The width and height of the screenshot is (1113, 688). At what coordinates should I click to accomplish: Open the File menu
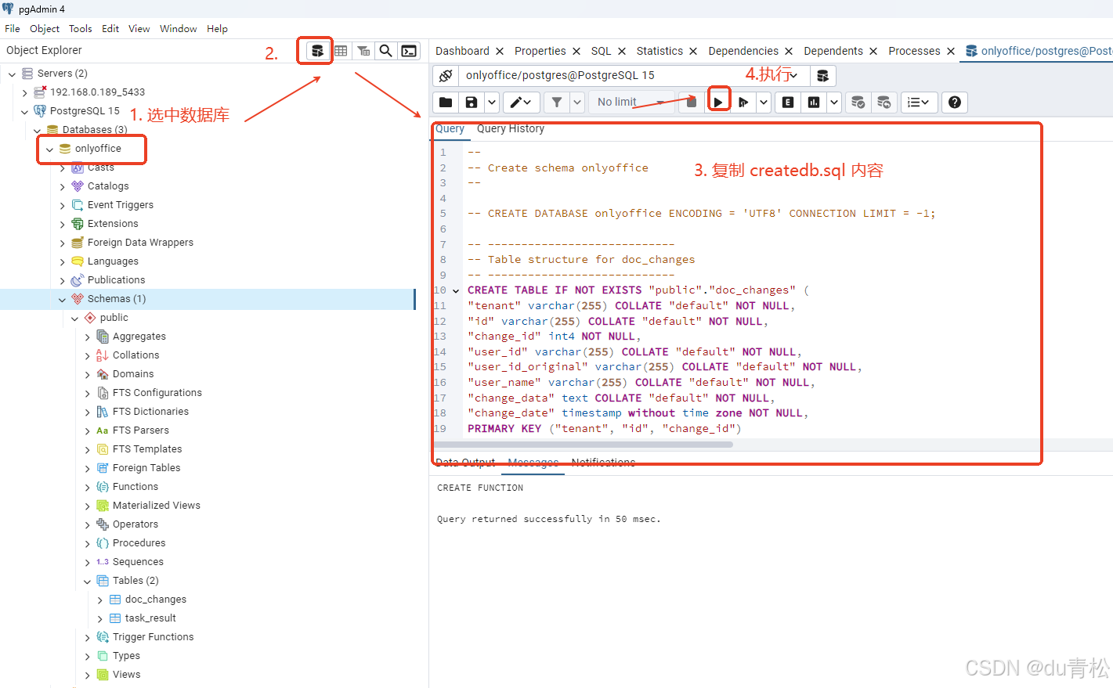coord(13,29)
